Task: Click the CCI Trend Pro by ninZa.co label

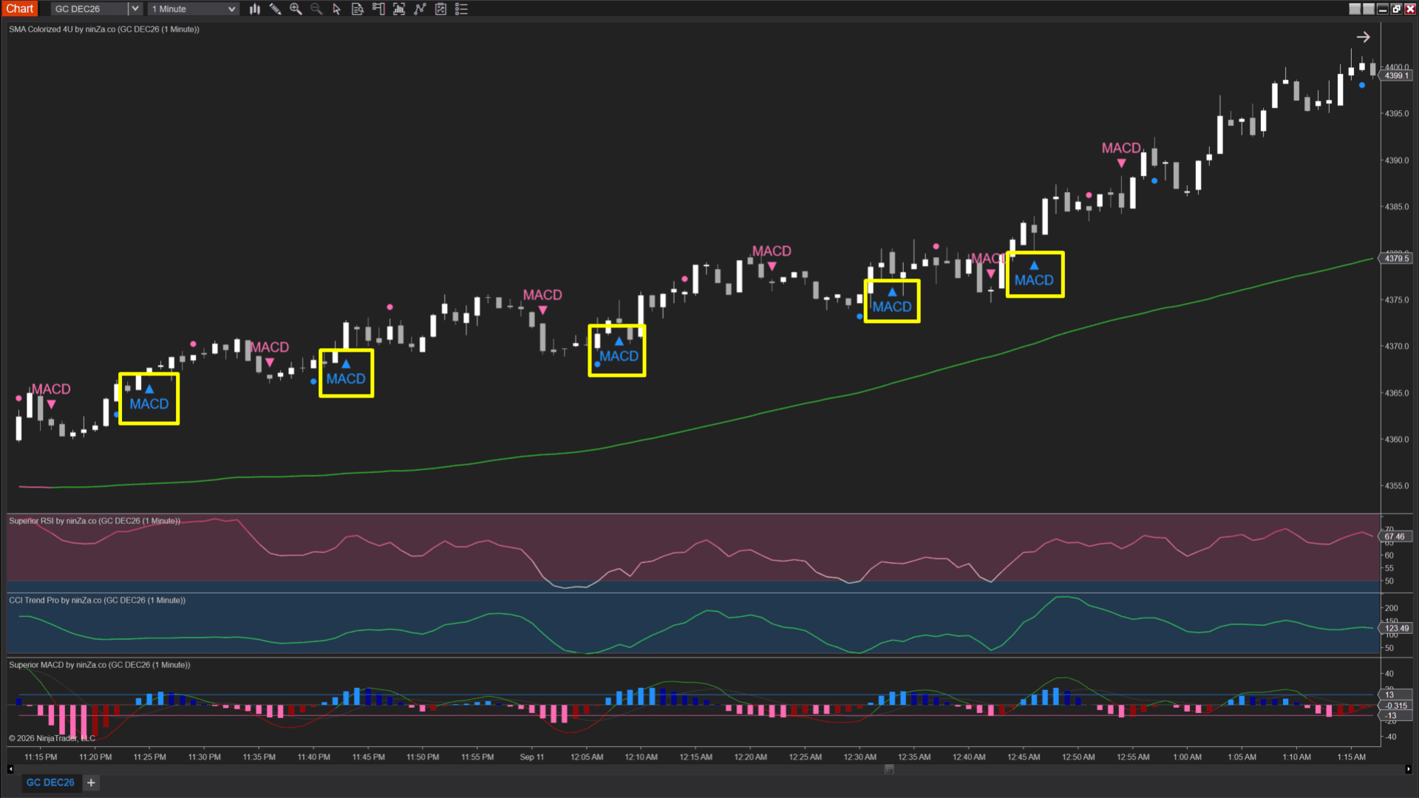Action: tap(97, 600)
